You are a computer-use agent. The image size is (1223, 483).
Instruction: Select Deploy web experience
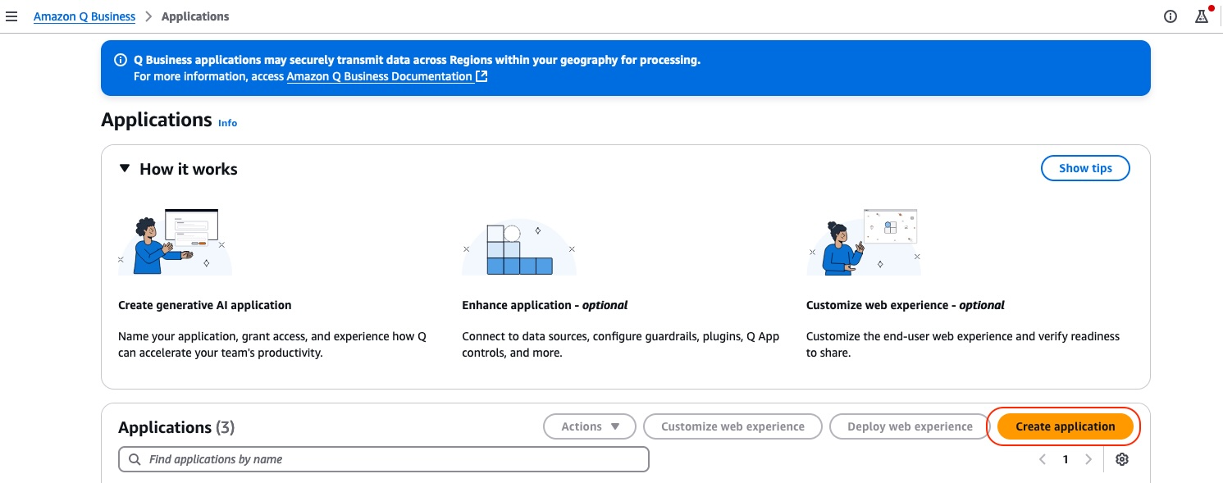[909, 426]
